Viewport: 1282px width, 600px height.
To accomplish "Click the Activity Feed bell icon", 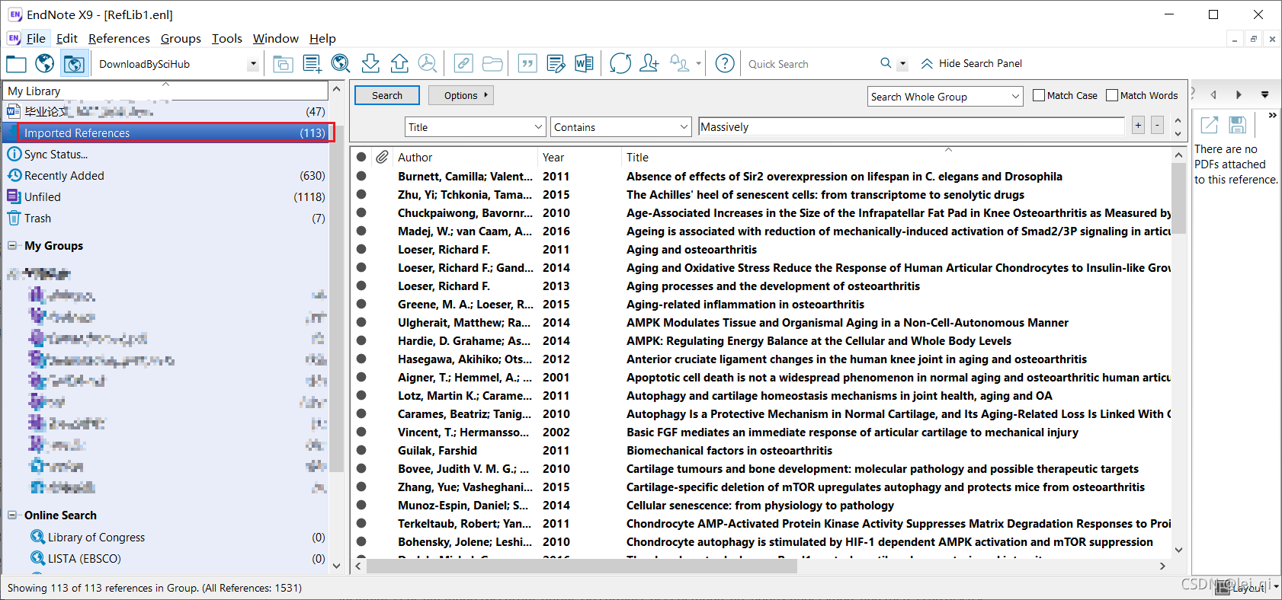I will (679, 64).
